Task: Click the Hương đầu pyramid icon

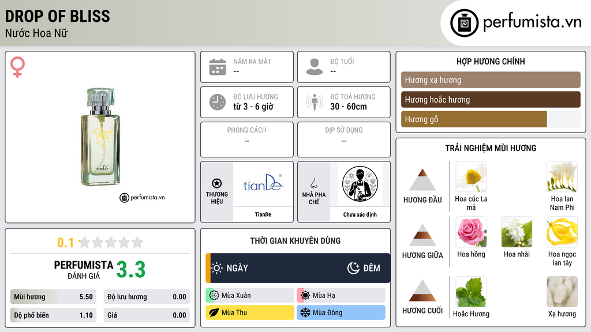Action: tap(422, 180)
